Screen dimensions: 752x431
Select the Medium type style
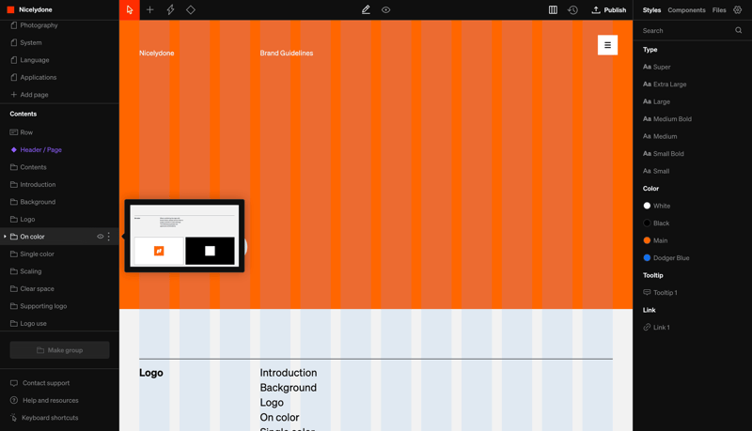(660, 136)
